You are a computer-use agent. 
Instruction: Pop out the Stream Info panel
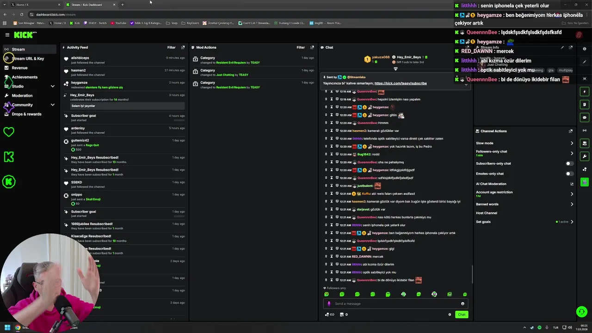point(571,47)
